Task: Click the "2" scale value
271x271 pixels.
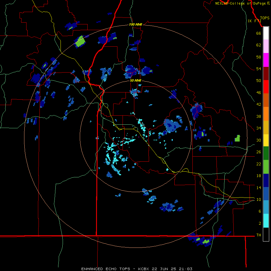Action: click(260, 223)
